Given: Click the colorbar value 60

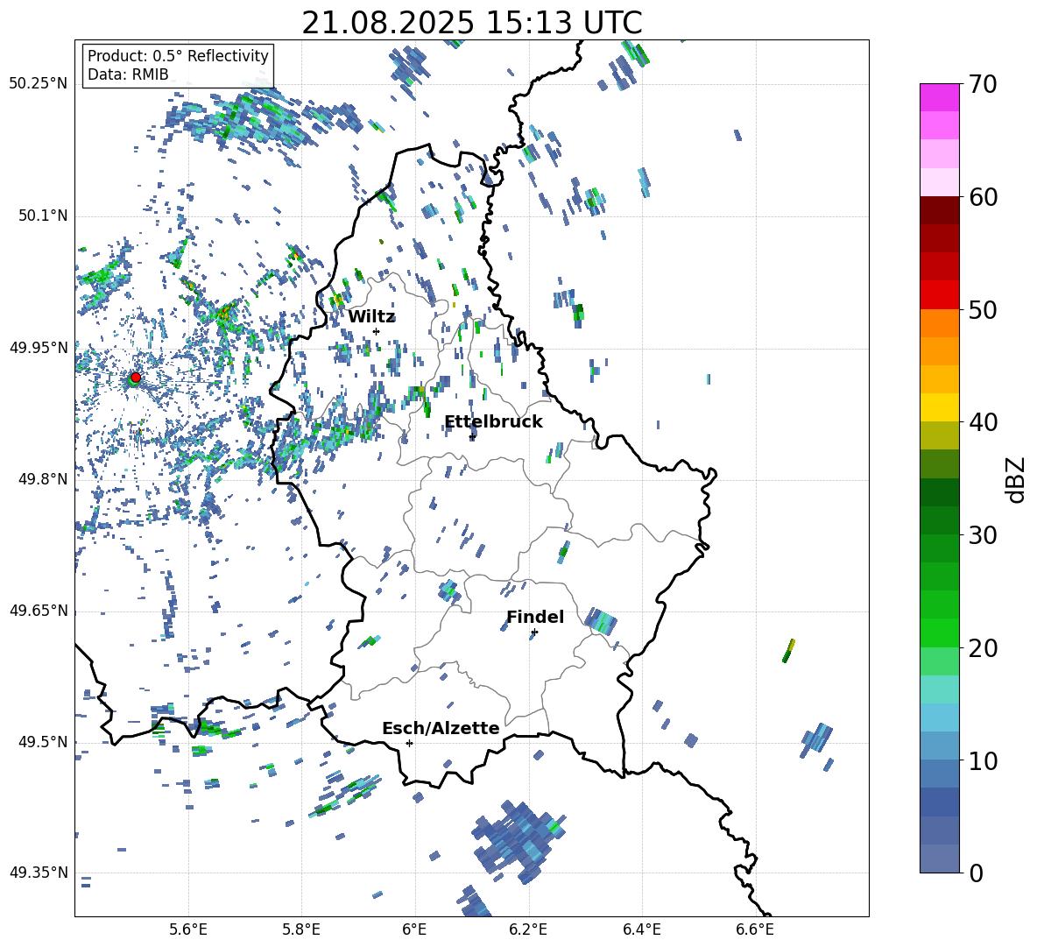Looking at the screenshot, I should click(x=983, y=197).
